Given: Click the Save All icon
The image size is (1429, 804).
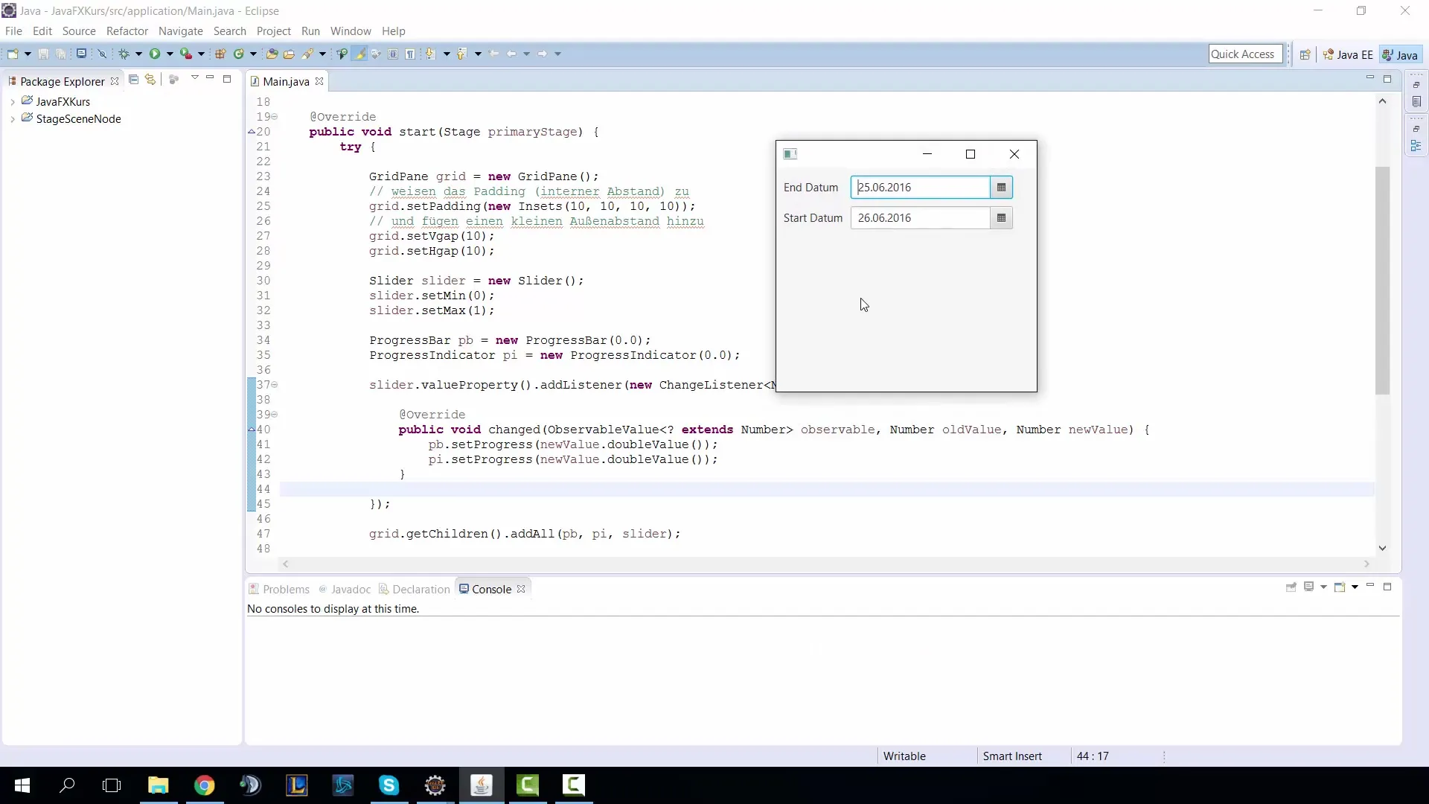Looking at the screenshot, I should pos(60,54).
